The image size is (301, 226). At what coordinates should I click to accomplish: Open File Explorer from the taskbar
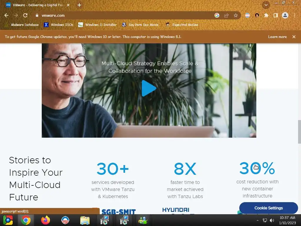85,220
